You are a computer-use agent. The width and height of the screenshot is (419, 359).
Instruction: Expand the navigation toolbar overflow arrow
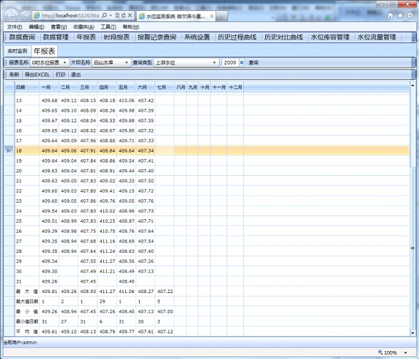[x=413, y=40]
